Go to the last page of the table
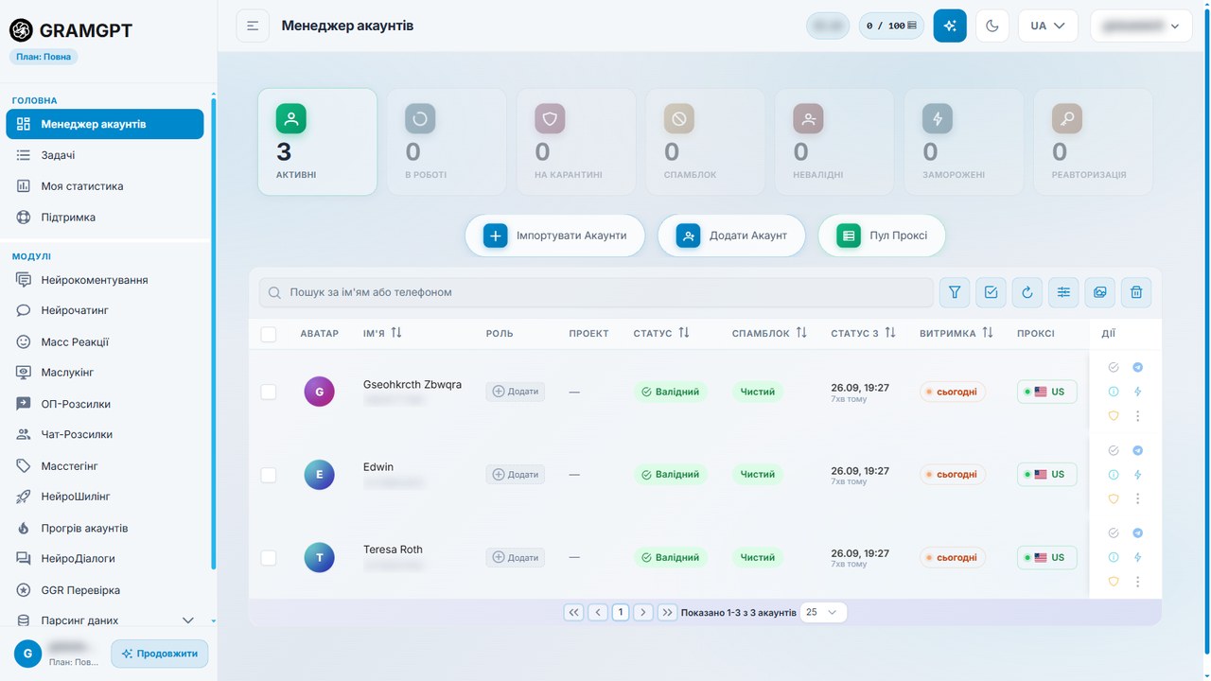This screenshot has height=681, width=1211. click(x=667, y=612)
